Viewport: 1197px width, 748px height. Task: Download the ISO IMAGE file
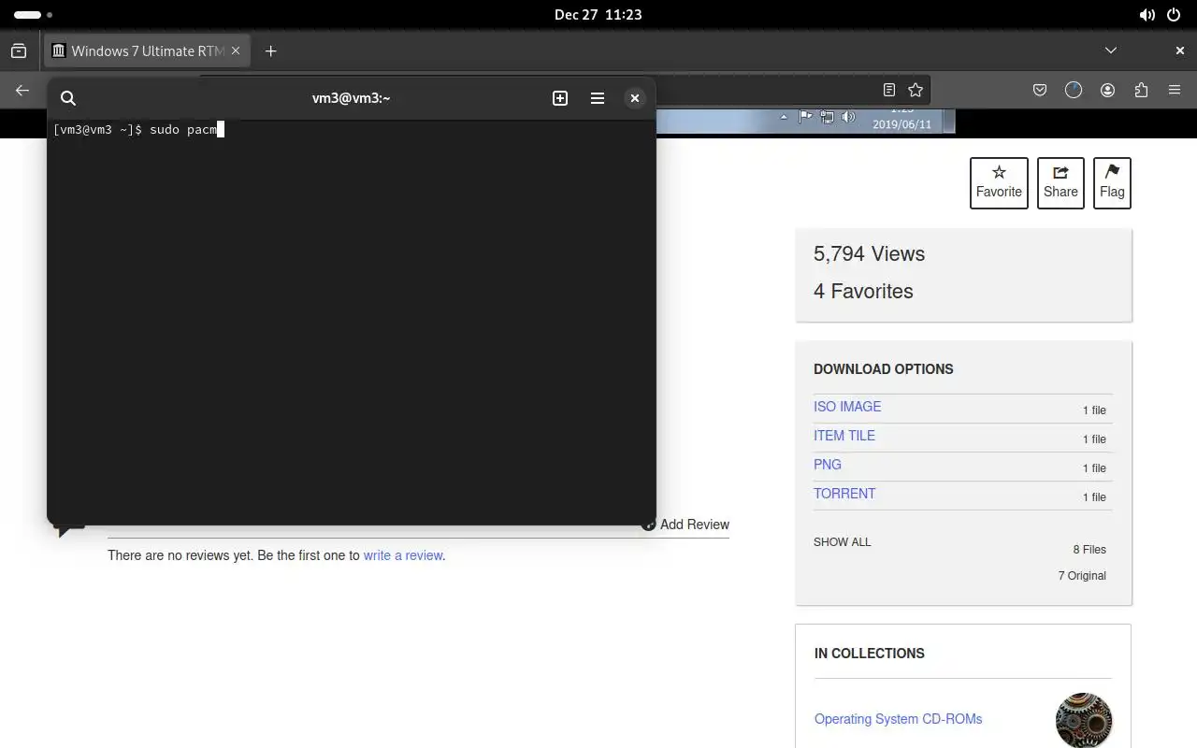[847, 407]
